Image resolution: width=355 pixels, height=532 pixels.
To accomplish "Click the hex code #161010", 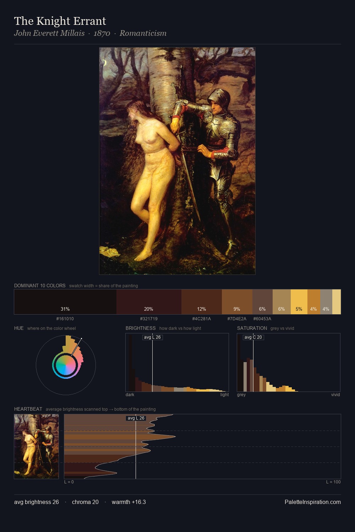I will coord(65,319).
